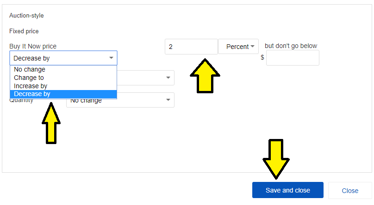
Task: Click the Auction-style section heading
Action: [x=26, y=16]
